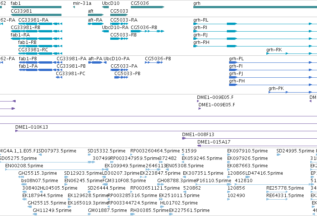Click the DME1-008F13 clone label

pos(198,135)
